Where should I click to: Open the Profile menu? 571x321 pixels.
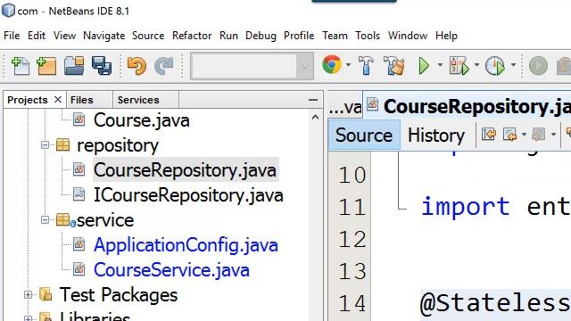coord(299,36)
